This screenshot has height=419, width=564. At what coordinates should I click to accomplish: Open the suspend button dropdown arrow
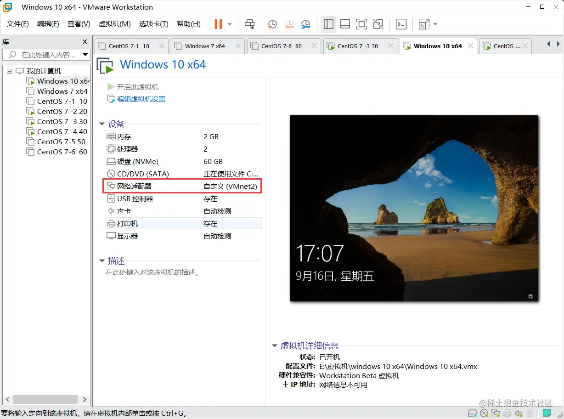(229, 24)
